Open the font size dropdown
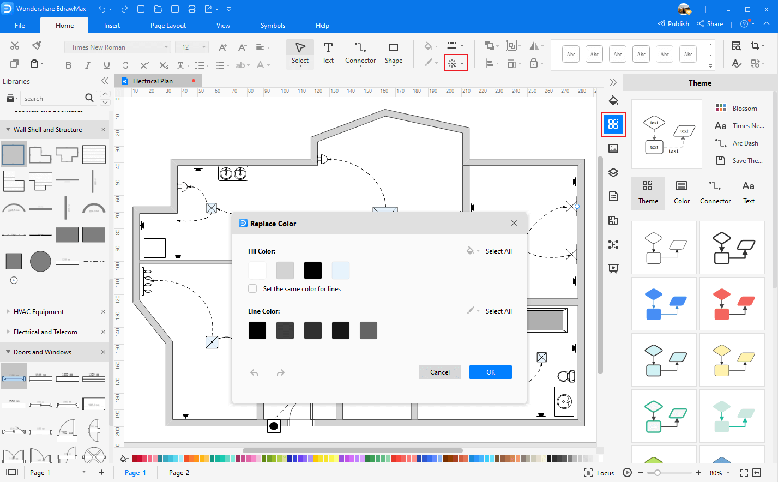Viewport: 778px width, 482px height. point(192,47)
